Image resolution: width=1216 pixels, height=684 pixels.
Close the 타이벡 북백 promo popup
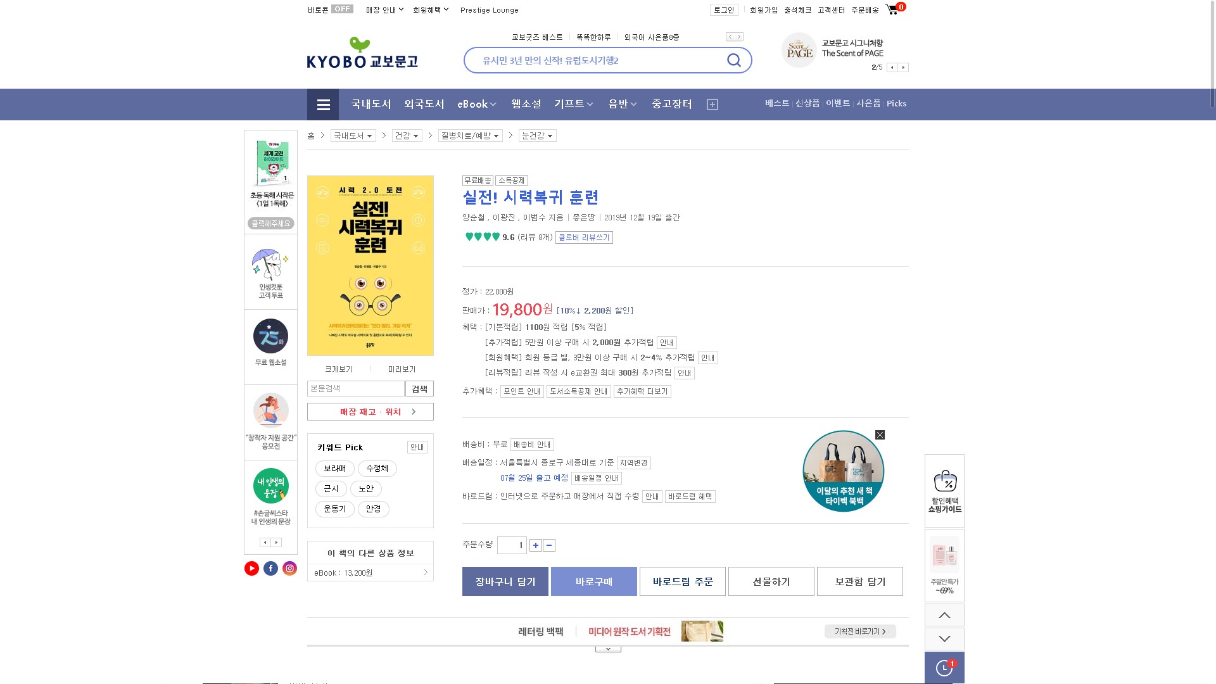pos(880,435)
